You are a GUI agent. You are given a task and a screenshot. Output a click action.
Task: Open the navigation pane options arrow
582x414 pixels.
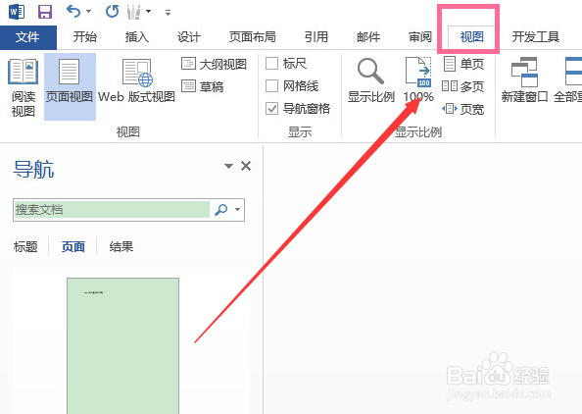coord(228,166)
